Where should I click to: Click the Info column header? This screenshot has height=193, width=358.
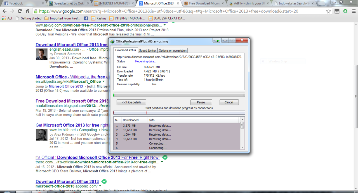(193, 120)
